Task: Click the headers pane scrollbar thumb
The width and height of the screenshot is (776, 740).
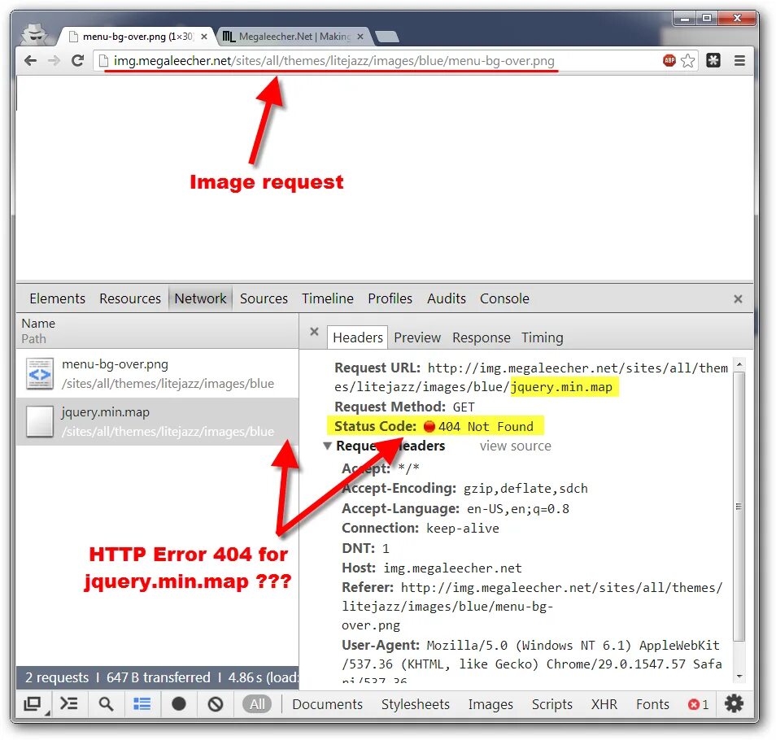Action: pos(739,507)
